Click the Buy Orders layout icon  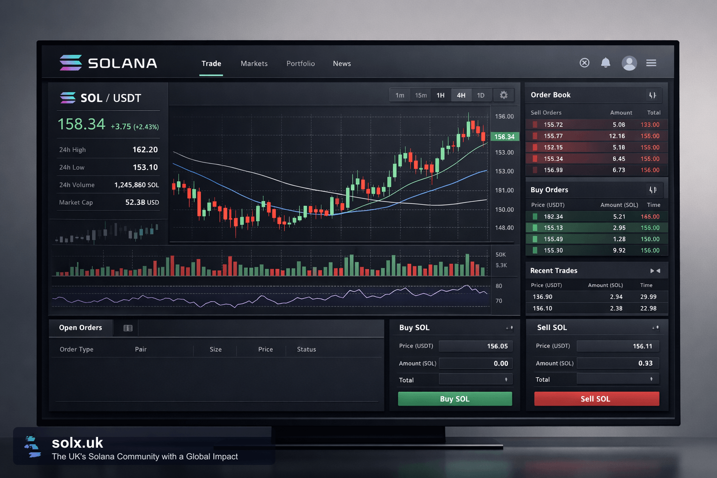coord(653,190)
